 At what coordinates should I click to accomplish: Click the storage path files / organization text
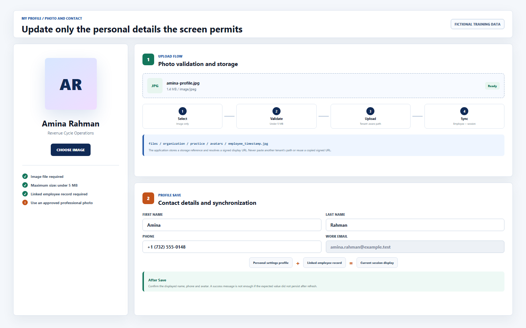208,144
